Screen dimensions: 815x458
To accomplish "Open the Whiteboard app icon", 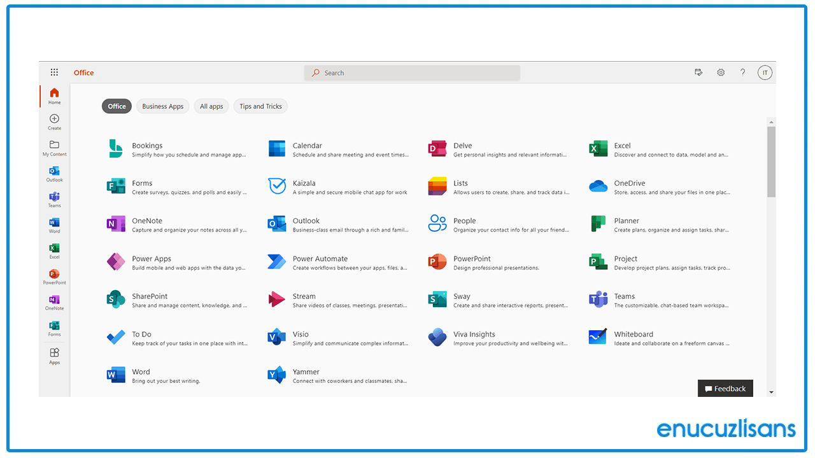I will [599, 337].
